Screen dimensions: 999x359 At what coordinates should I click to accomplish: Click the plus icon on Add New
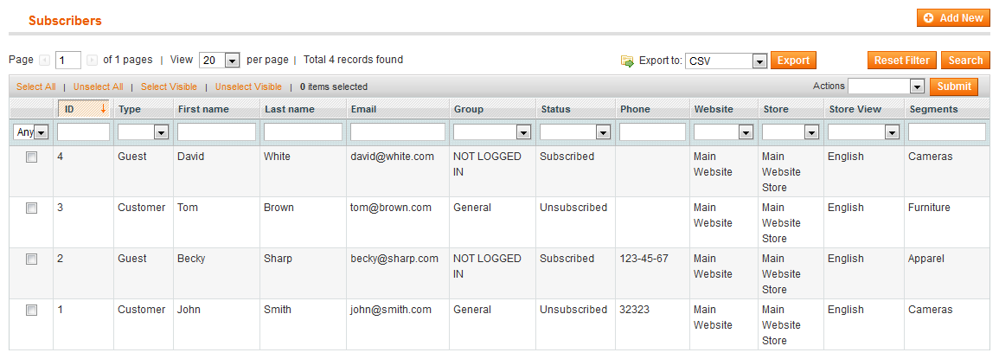(928, 18)
